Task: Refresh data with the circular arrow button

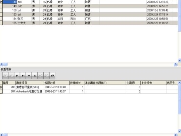Action: (x=52, y=76)
